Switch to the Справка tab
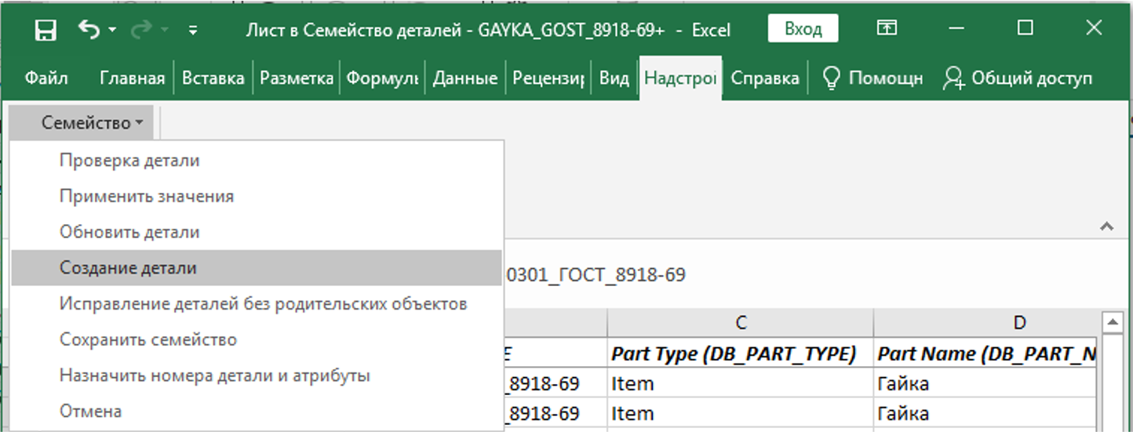The height and width of the screenshot is (435, 1133). (765, 78)
